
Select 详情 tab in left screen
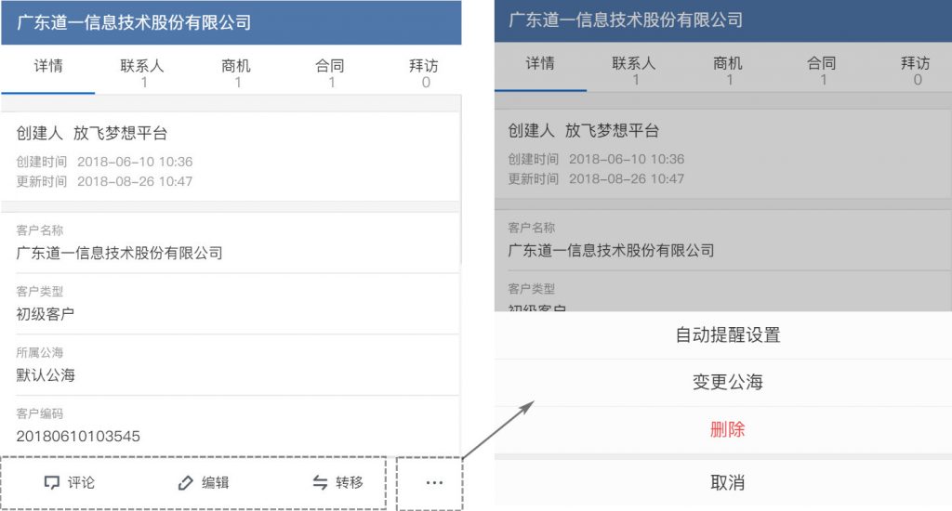tap(48, 67)
